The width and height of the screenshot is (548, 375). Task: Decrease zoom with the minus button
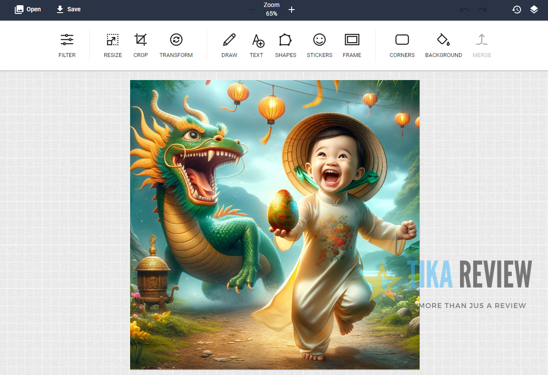252,10
